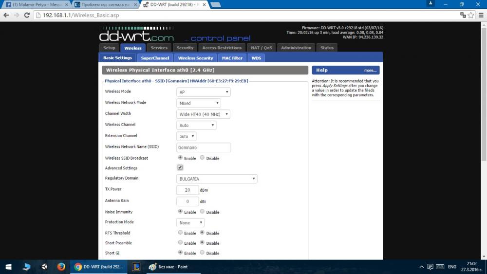Select Disable for Wireless SSID Broadcast
487x274 pixels.
(x=202, y=158)
